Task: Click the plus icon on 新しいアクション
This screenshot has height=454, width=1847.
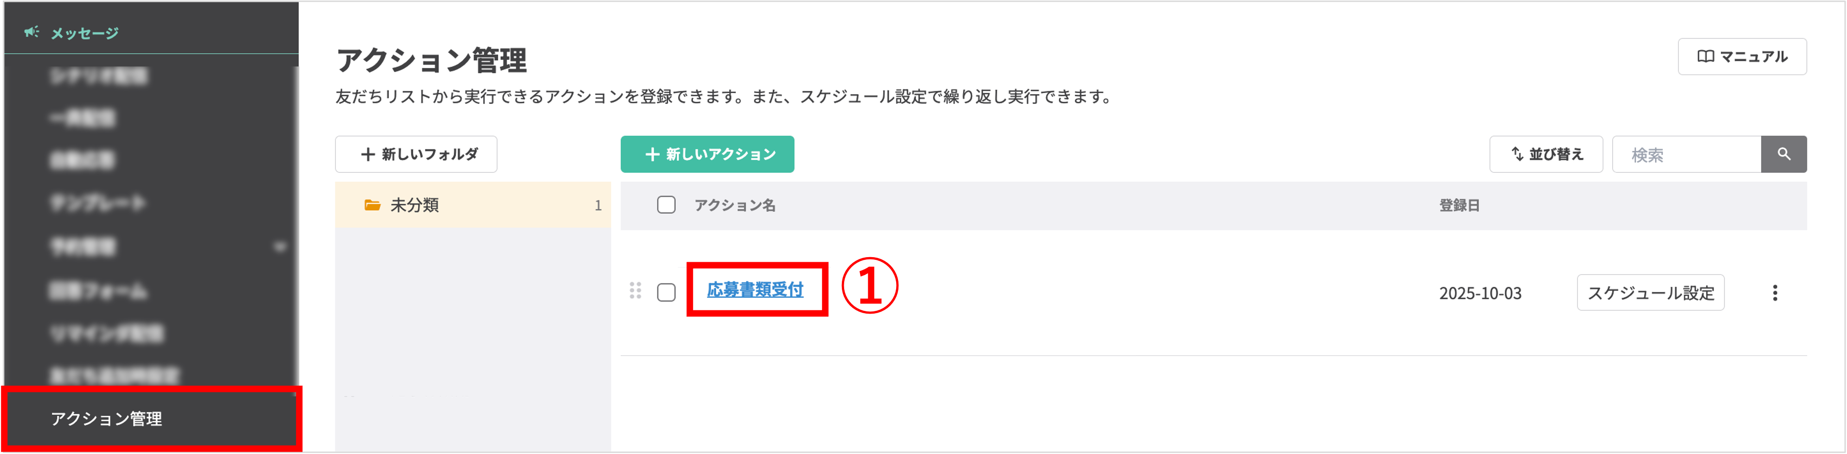Action: tap(653, 153)
